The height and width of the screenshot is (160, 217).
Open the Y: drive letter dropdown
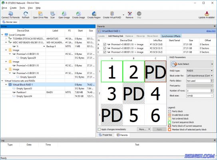tap(44, 46)
